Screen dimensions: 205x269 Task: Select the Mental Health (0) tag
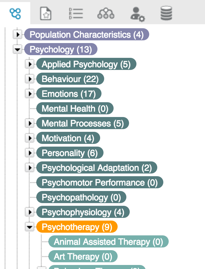(x=75, y=108)
